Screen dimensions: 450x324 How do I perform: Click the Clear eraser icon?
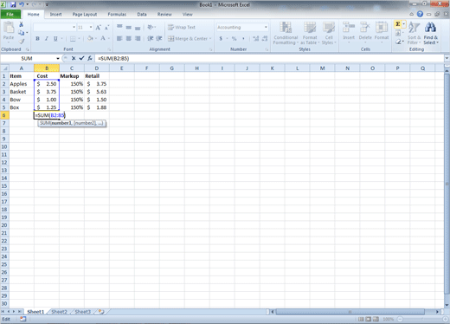[398, 42]
